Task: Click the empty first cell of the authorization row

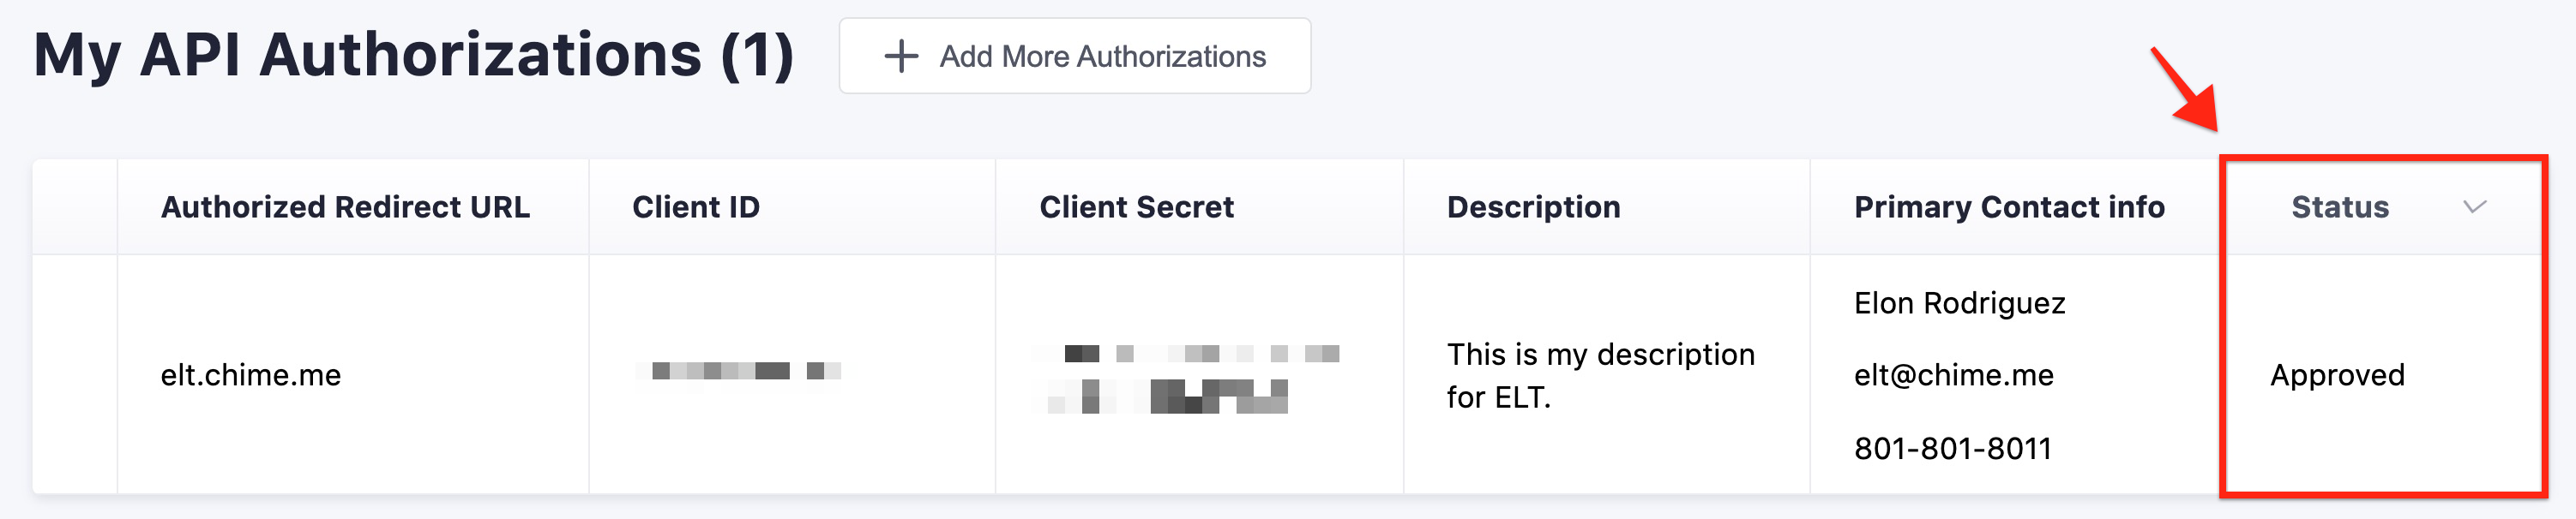Action: (75, 375)
